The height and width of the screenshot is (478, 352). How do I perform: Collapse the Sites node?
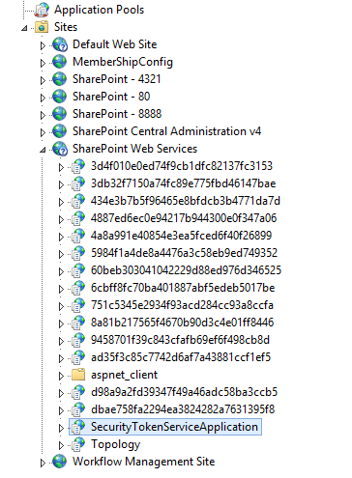[24, 28]
